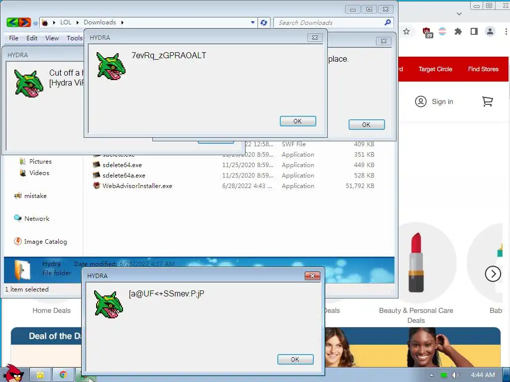Image resolution: width=510 pixels, height=382 pixels.
Task: Click the orange Forward arrow in Explorer
Action: click(25, 22)
